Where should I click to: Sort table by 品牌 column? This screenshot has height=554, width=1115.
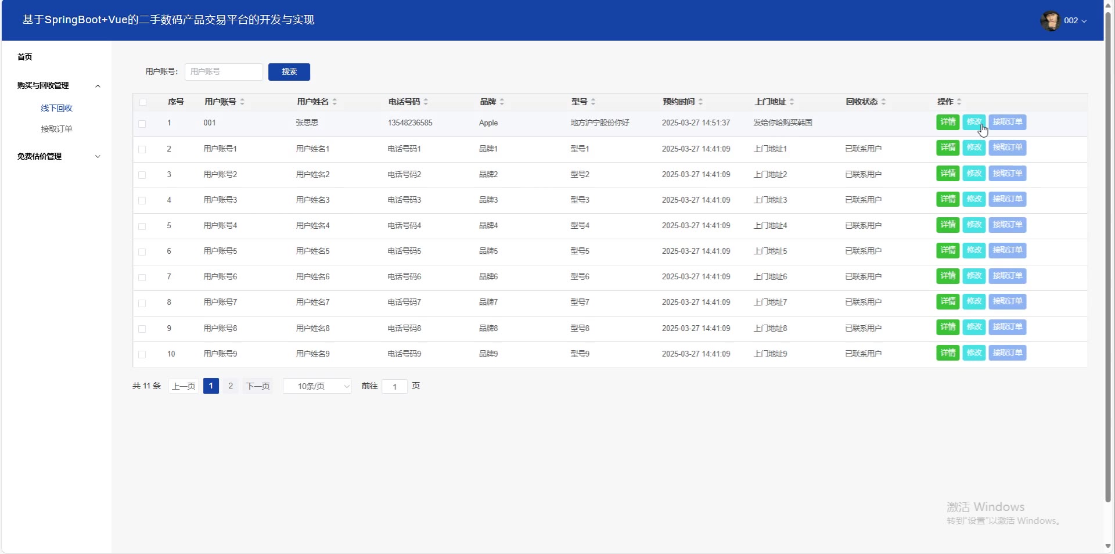502,102
